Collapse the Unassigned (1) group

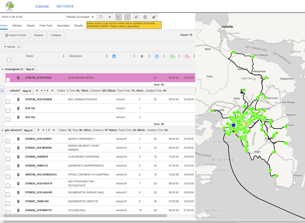2,69
